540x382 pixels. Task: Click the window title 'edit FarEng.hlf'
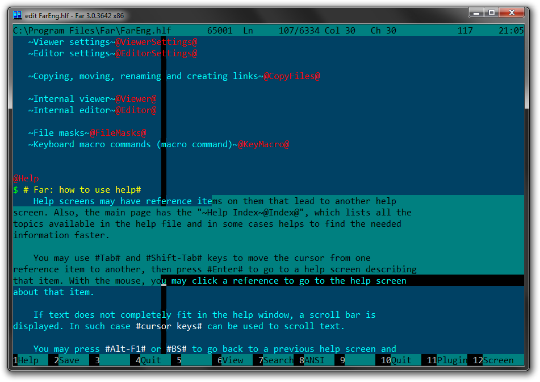tap(47, 15)
